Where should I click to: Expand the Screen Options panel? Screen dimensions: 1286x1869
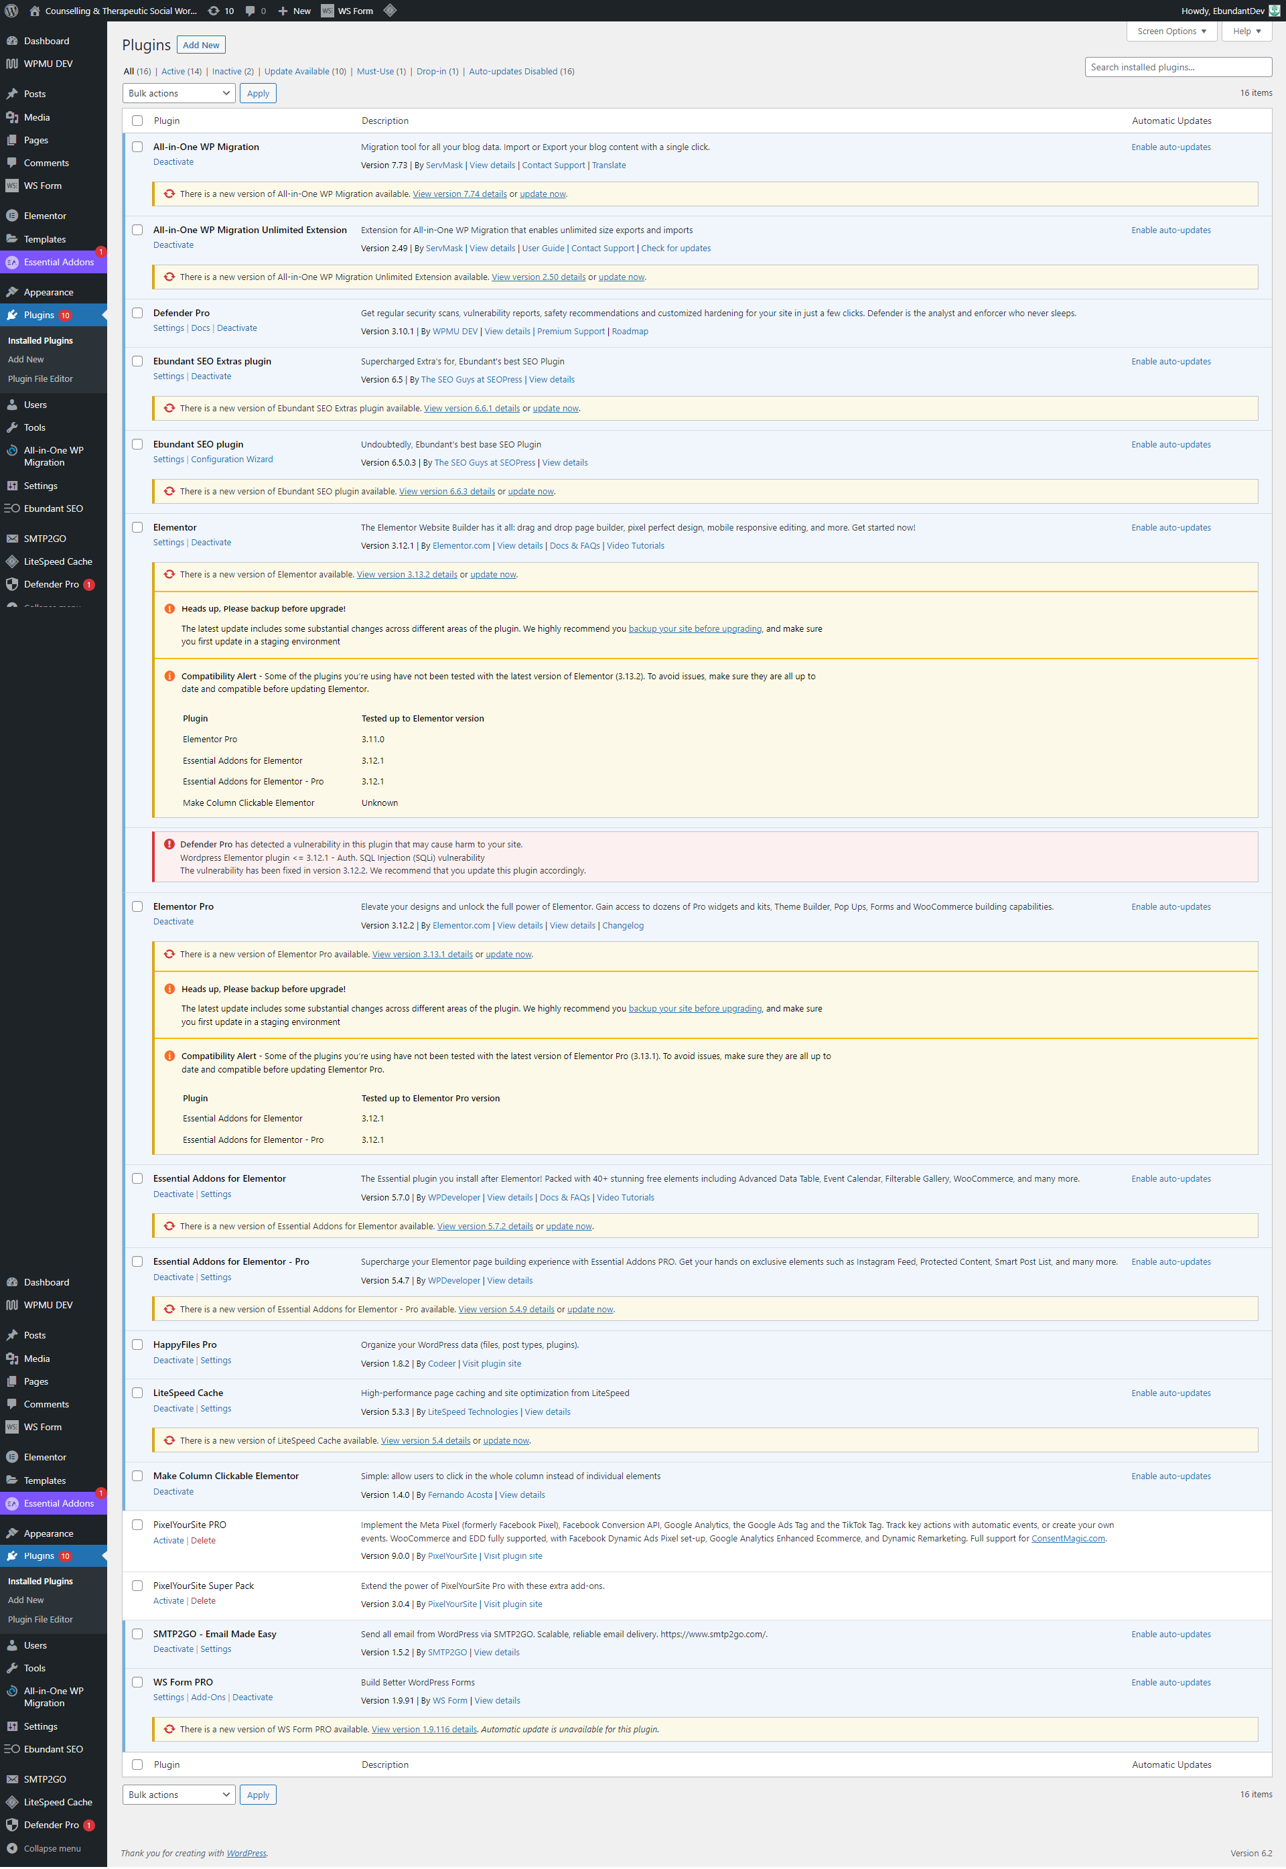point(1171,31)
